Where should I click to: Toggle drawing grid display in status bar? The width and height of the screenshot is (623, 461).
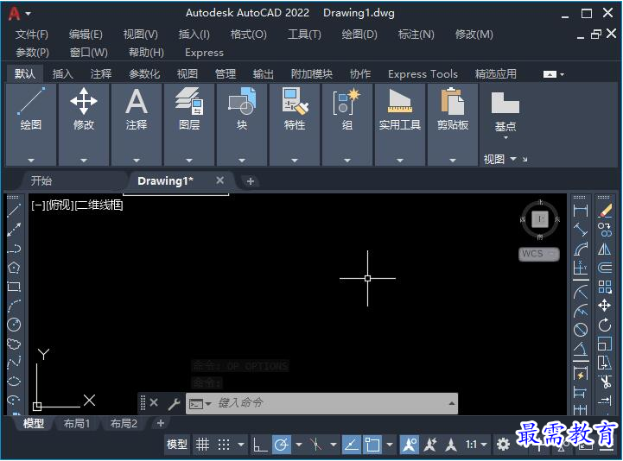(203, 445)
